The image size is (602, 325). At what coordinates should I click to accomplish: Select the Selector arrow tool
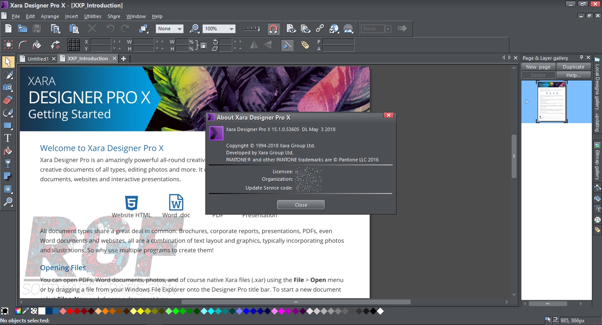pos(7,62)
